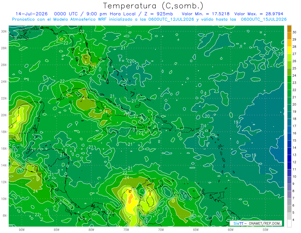Click the white swatch at the legend bottom

coord(289,223)
